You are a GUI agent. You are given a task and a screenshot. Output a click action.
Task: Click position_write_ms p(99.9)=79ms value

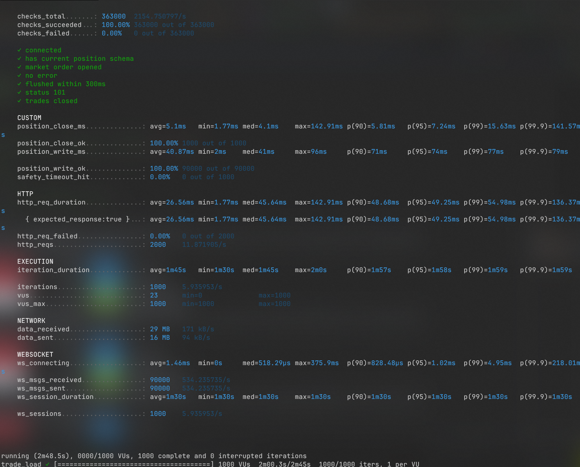(544, 152)
